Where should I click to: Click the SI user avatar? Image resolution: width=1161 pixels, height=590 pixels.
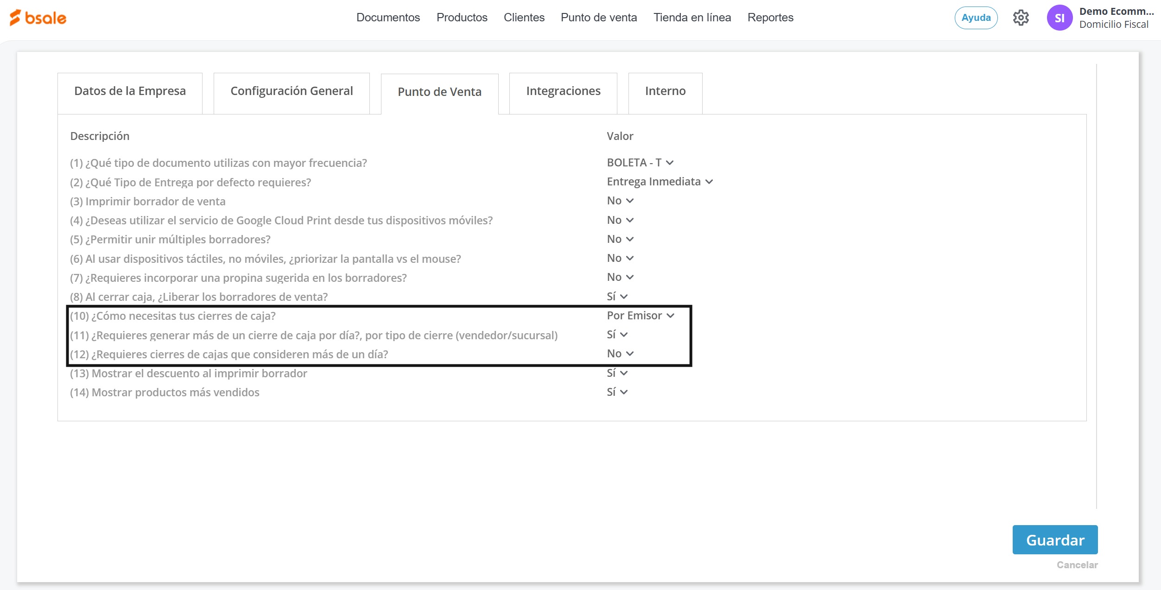(x=1059, y=18)
